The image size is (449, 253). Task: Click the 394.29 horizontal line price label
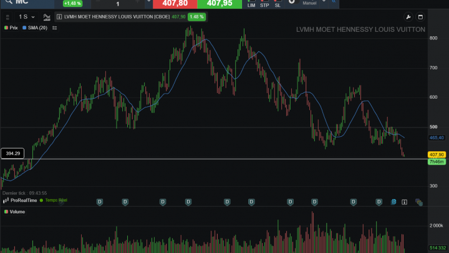click(x=12, y=154)
